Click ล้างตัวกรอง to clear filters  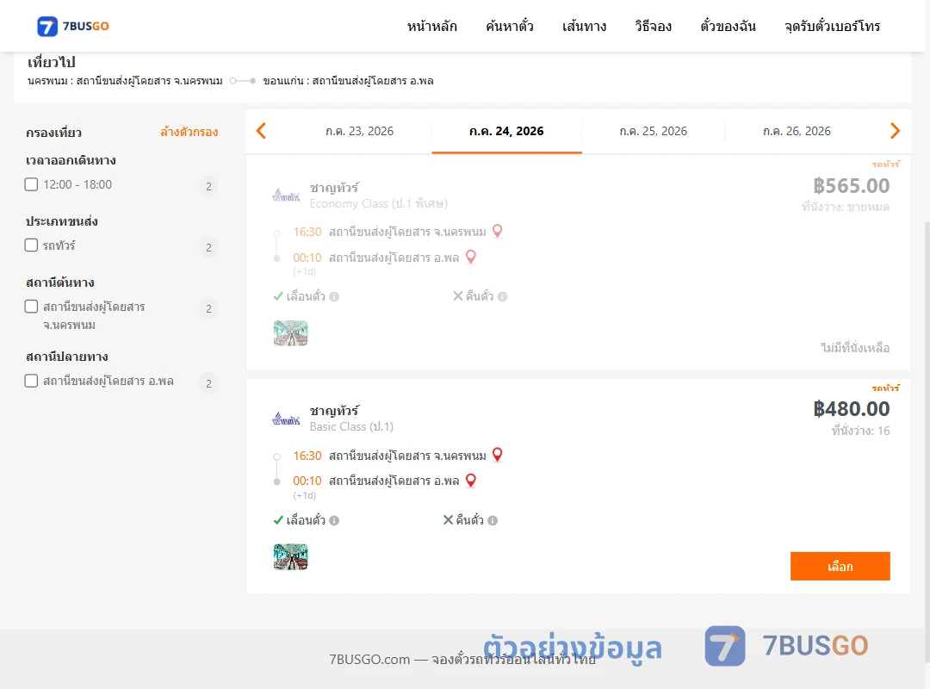point(189,132)
